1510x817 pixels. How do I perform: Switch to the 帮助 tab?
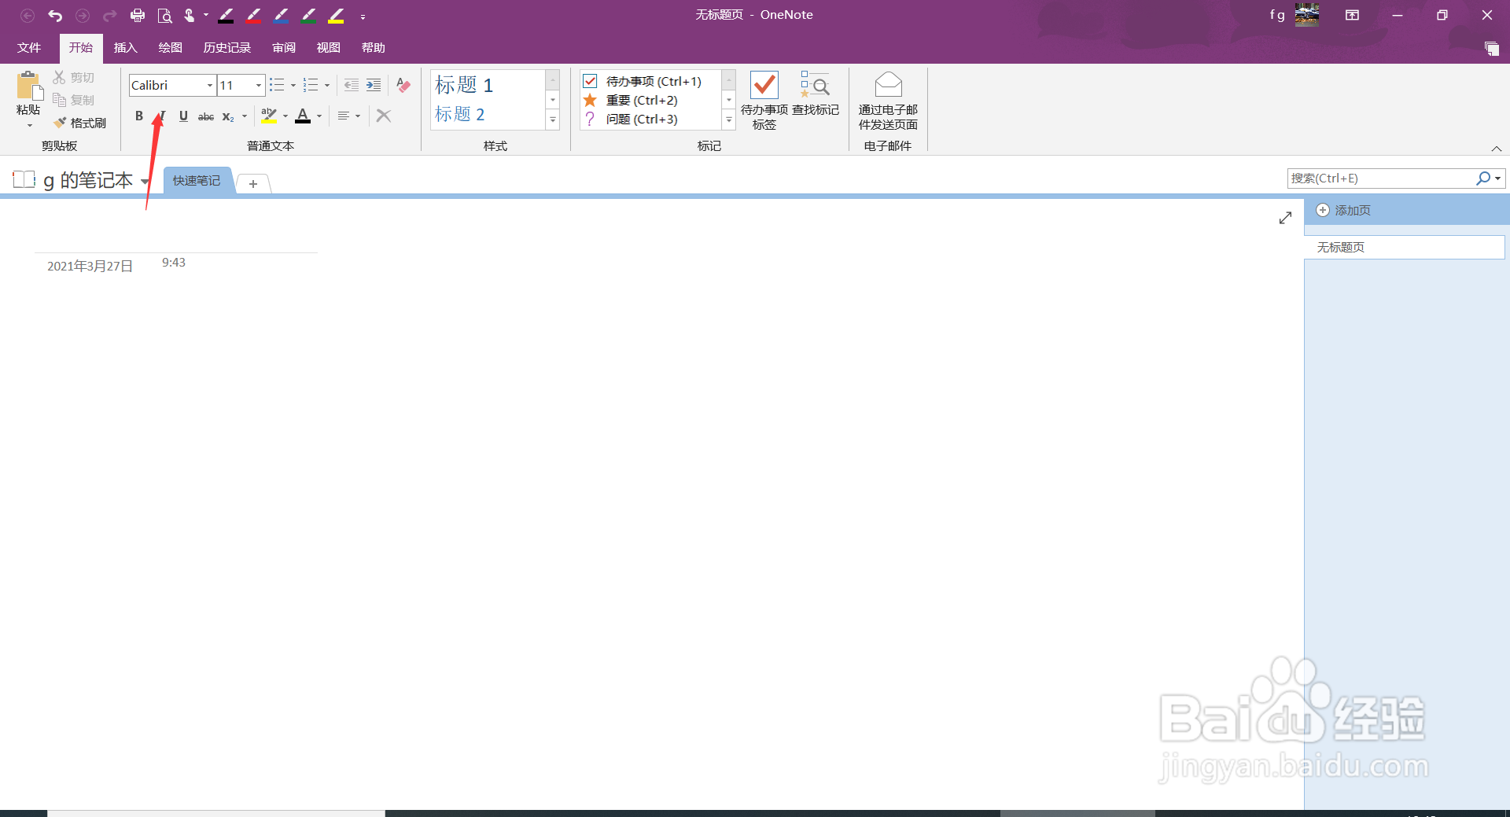[x=374, y=48]
